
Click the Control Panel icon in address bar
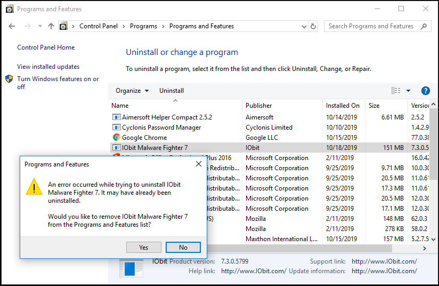(63, 26)
